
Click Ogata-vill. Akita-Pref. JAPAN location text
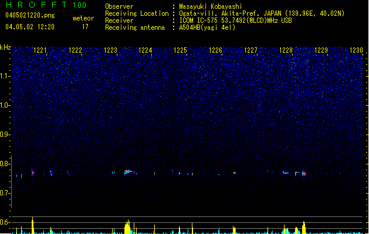(x=262, y=13)
